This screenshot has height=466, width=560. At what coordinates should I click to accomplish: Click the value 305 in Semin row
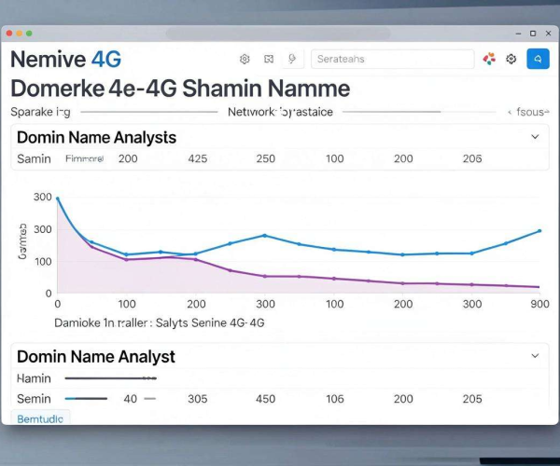[198, 399]
